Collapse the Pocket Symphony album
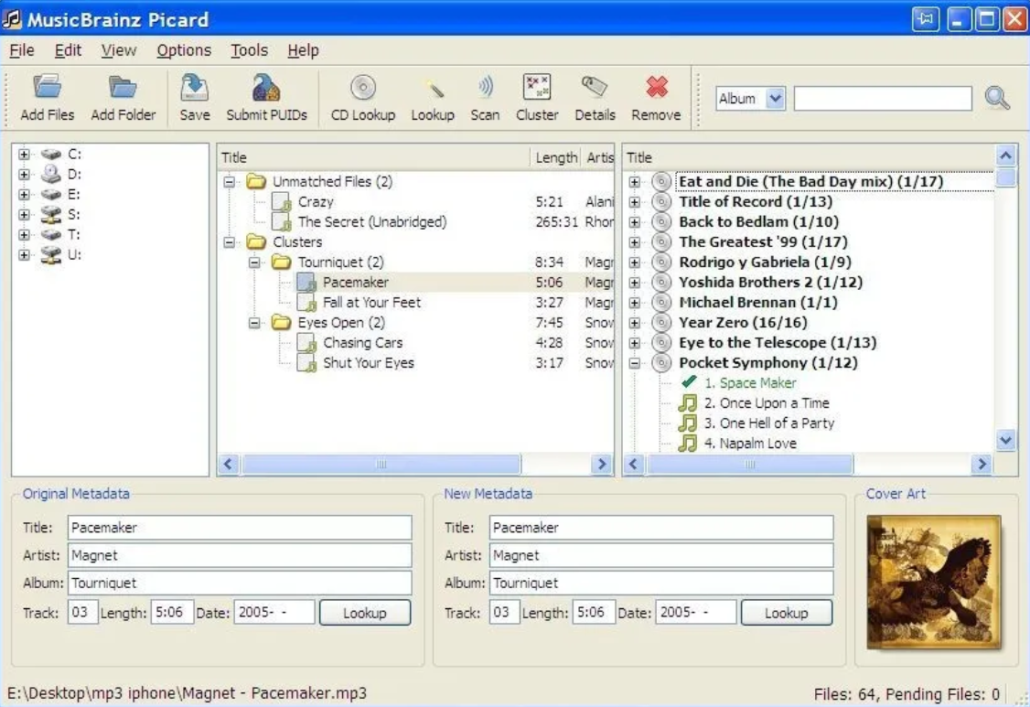 (x=635, y=363)
